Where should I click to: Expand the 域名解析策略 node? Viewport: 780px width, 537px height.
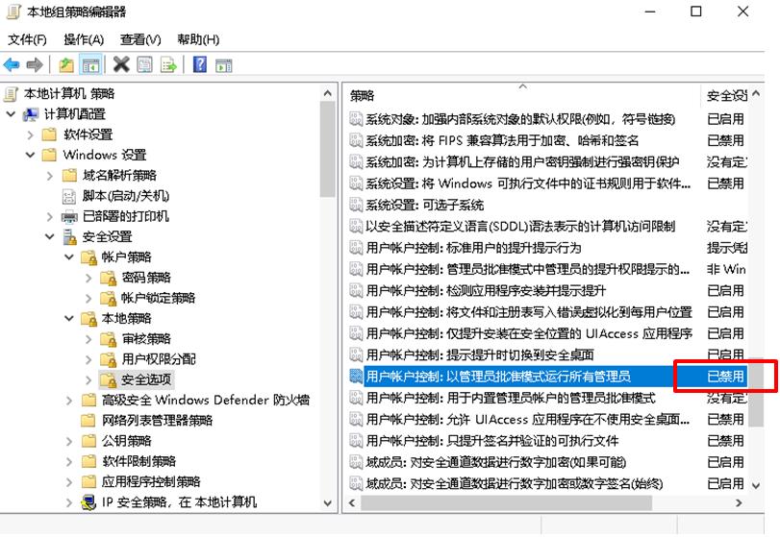click(x=50, y=176)
